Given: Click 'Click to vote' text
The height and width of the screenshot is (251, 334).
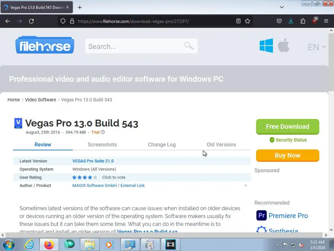Looking at the screenshot, I should pos(114,177).
